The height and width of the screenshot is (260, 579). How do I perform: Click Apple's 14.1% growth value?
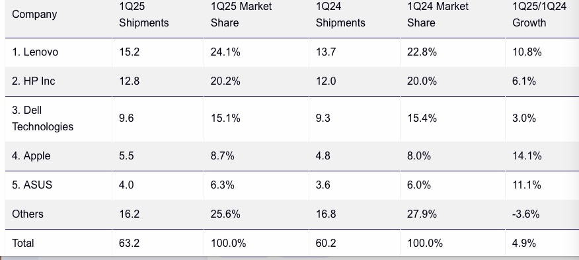pyautogui.click(x=527, y=155)
